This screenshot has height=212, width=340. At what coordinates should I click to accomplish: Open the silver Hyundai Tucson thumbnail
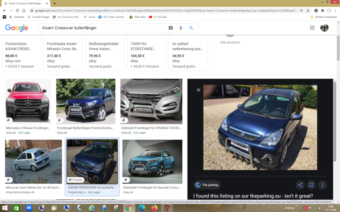click(x=151, y=101)
